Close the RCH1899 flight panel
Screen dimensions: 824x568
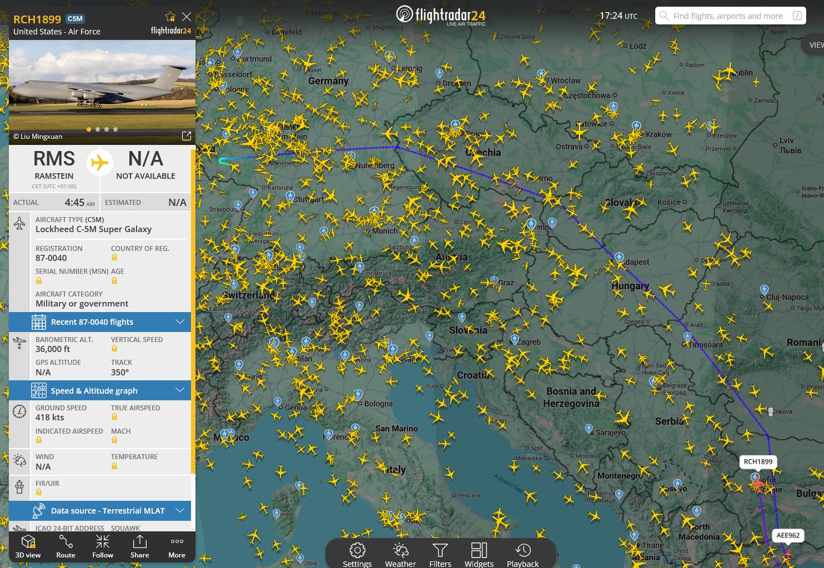[x=187, y=17]
